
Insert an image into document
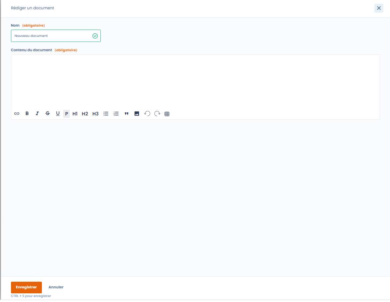click(137, 114)
